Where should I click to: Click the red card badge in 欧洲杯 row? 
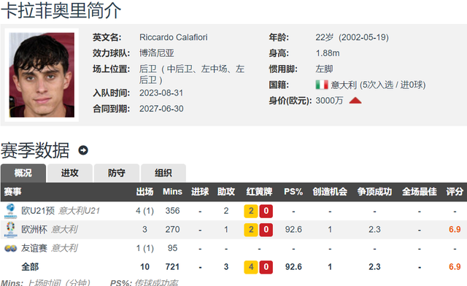pyautogui.click(x=266, y=229)
